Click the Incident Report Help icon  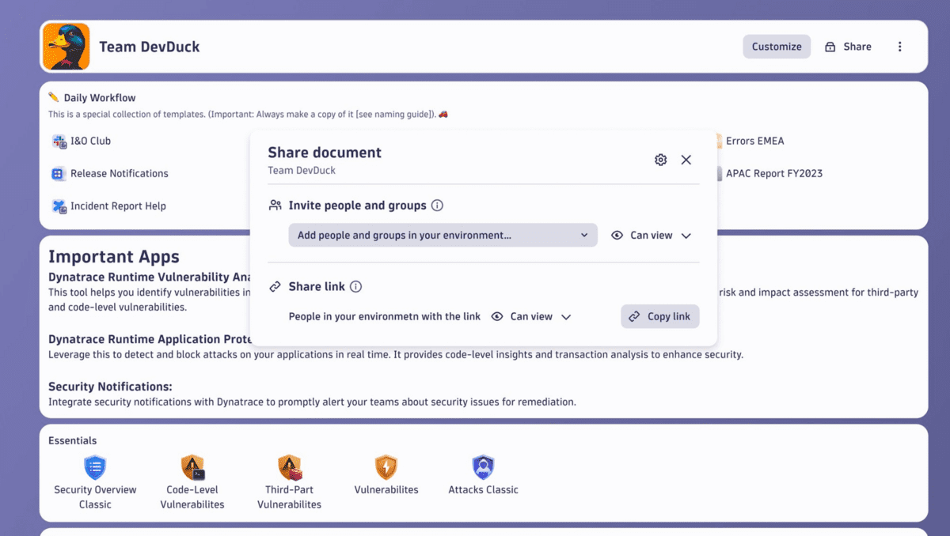59,206
